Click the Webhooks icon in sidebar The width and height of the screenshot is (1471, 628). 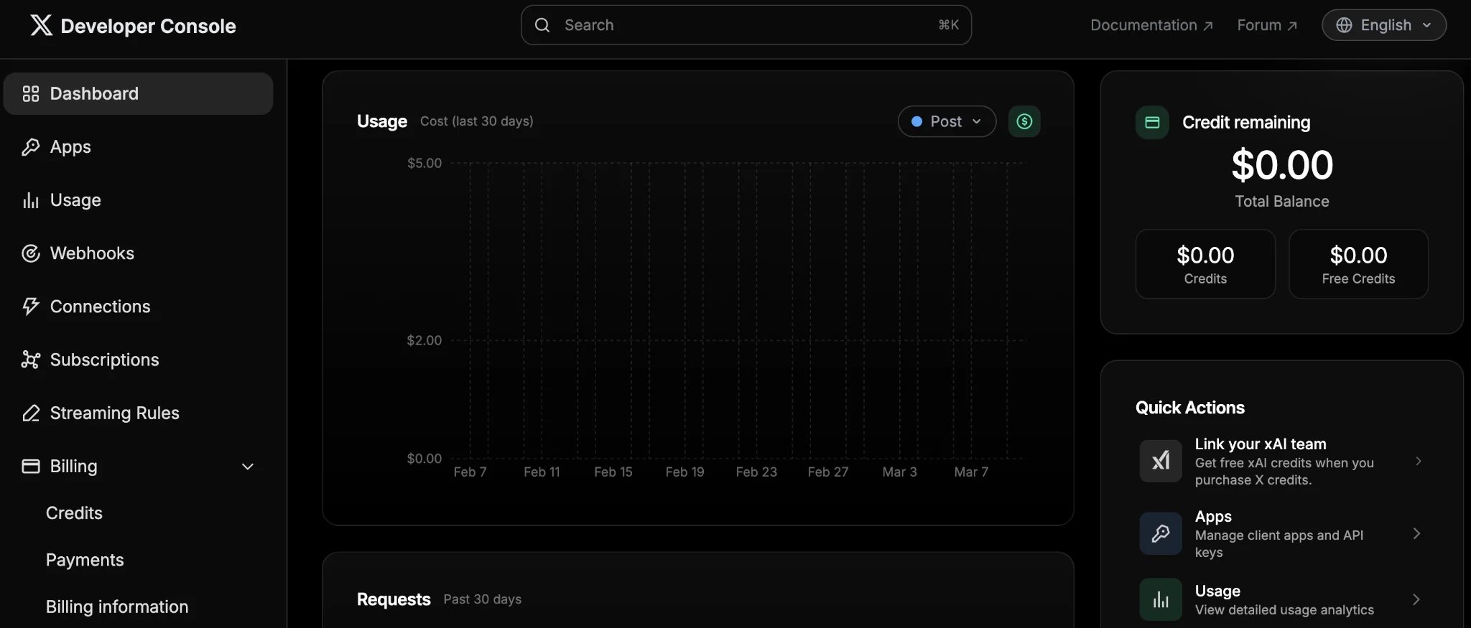point(30,253)
